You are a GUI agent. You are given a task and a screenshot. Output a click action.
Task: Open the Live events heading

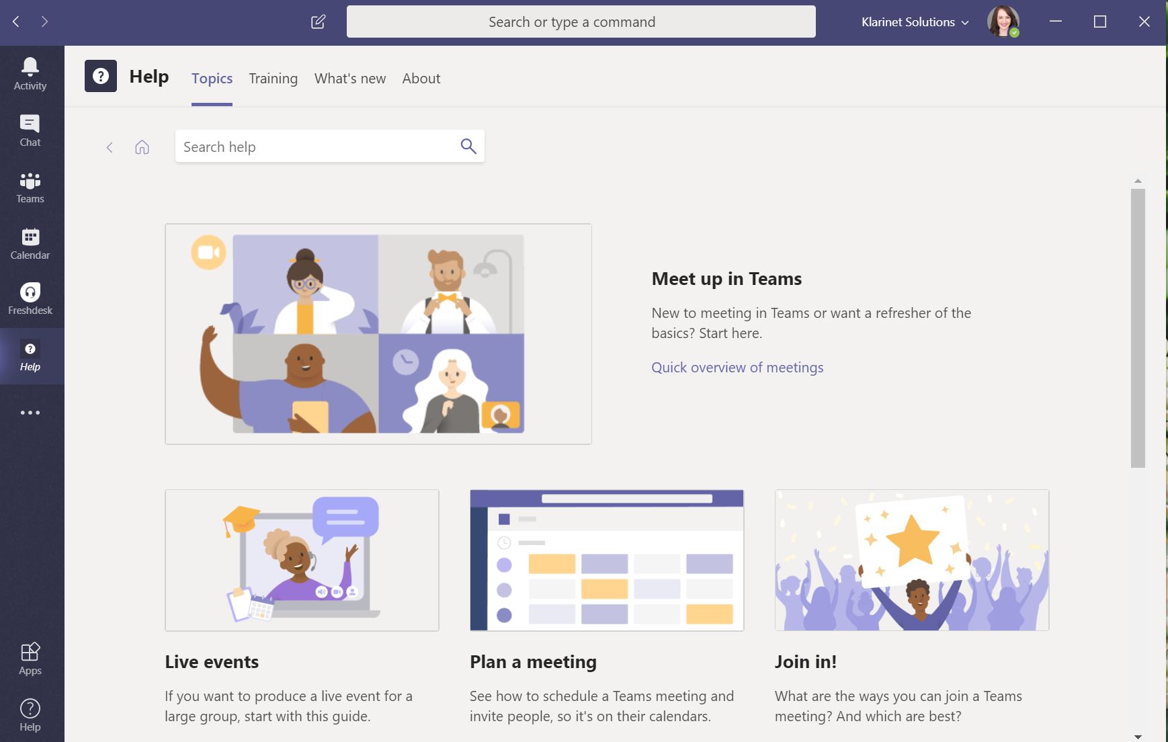coord(212,662)
